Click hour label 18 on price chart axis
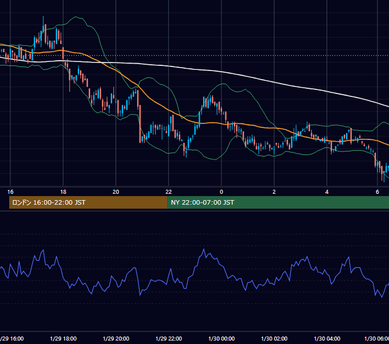This screenshot has height=344, width=389. pos(63,192)
